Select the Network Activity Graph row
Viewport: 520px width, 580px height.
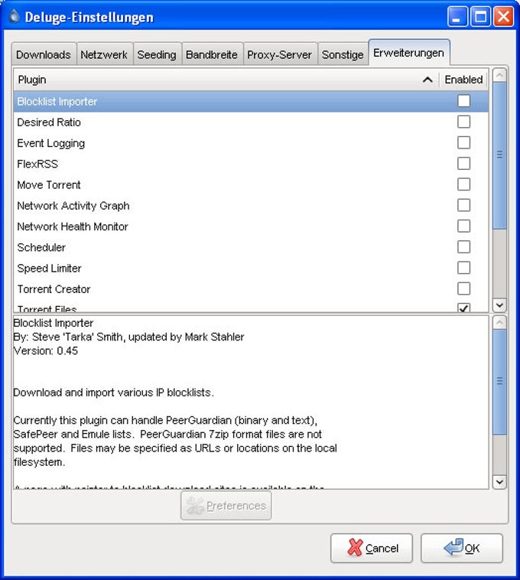click(x=251, y=205)
